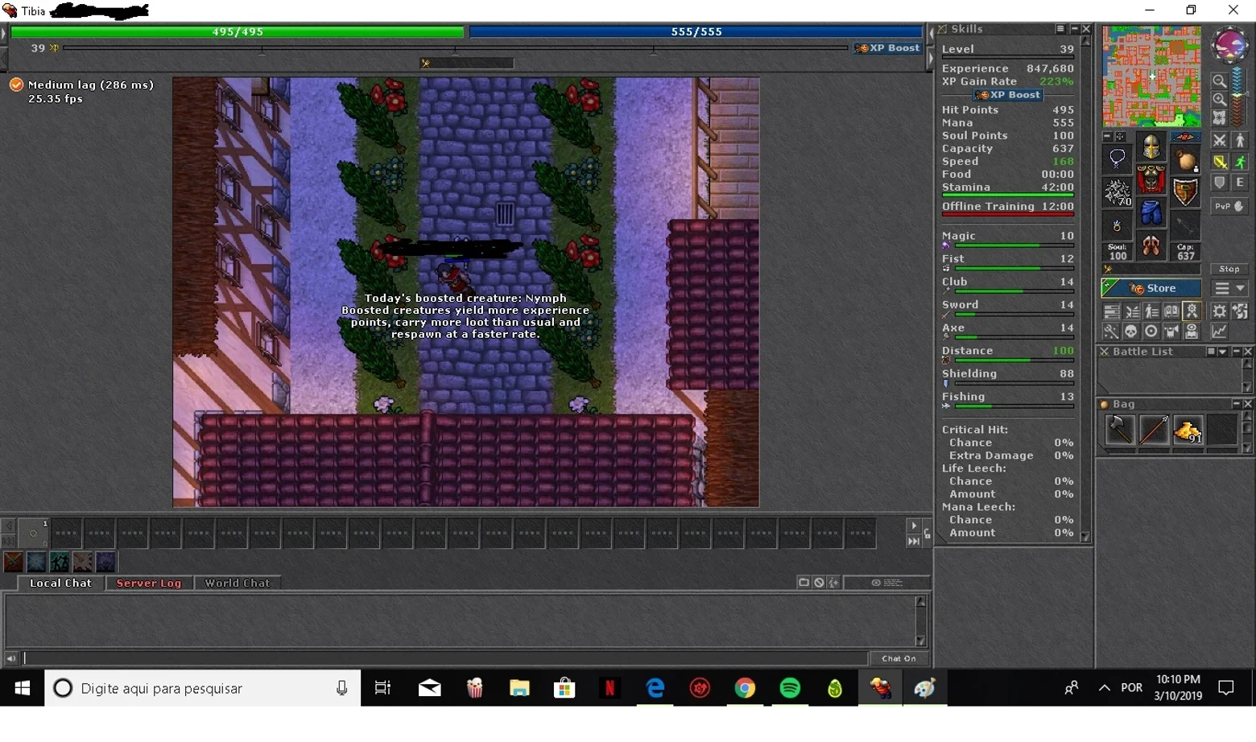
Task: Open the quest log ribbon button
Action: (x=1192, y=311)
